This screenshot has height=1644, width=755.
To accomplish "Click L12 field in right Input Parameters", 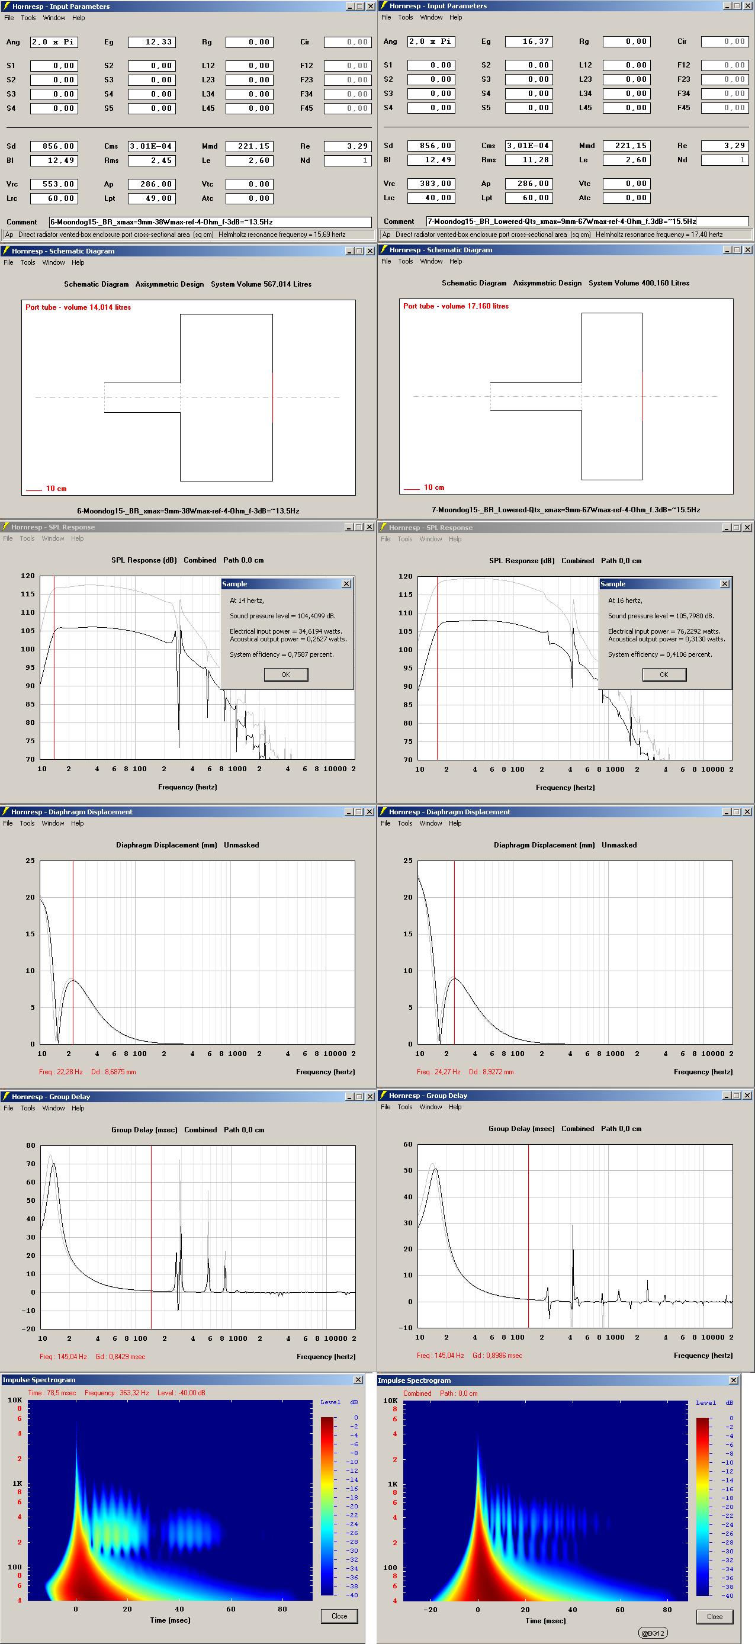I will pyautogui.click(x=626, y=65).
